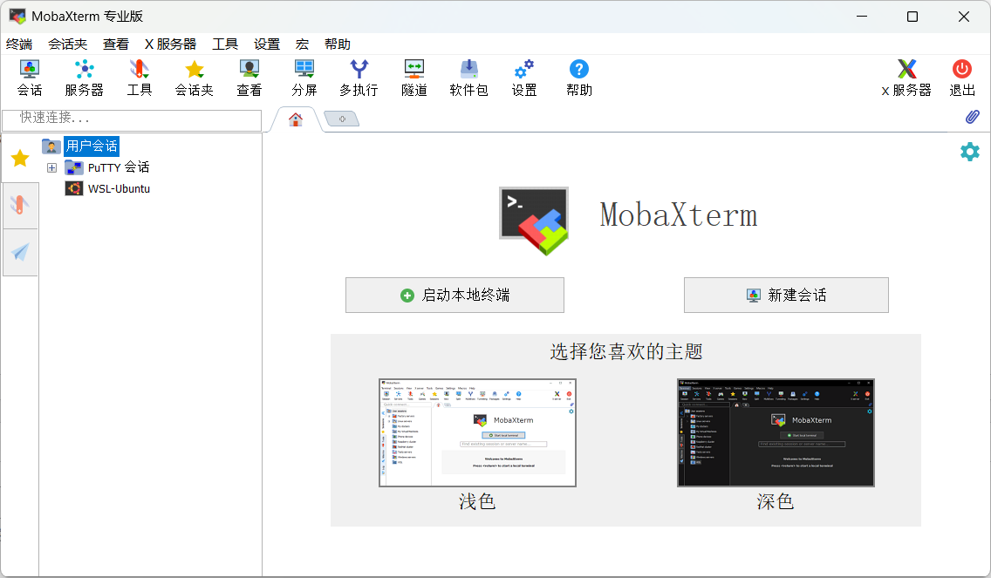
Task: Click the 新建会话 button
Action: [786, 296]
